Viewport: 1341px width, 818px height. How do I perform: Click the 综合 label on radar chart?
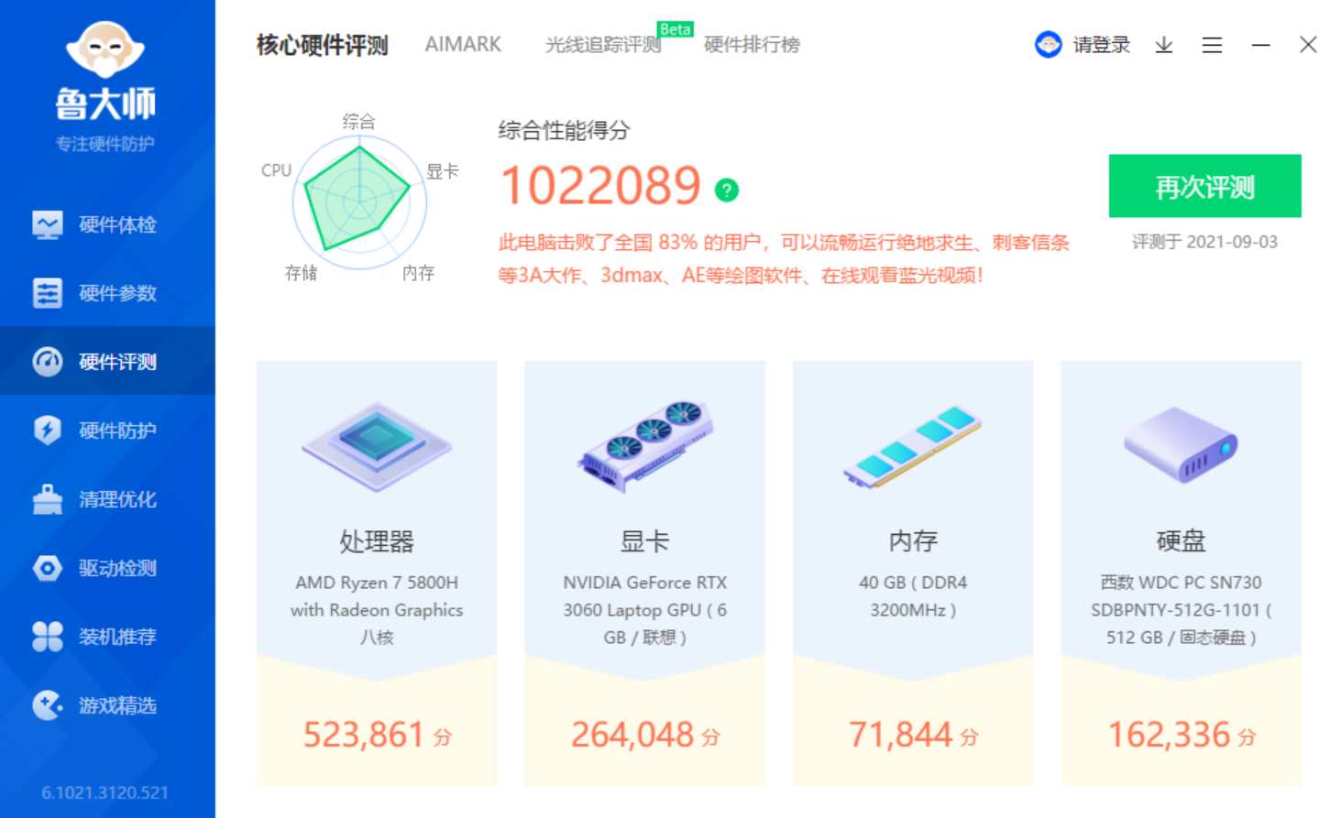tap(358, 121)
